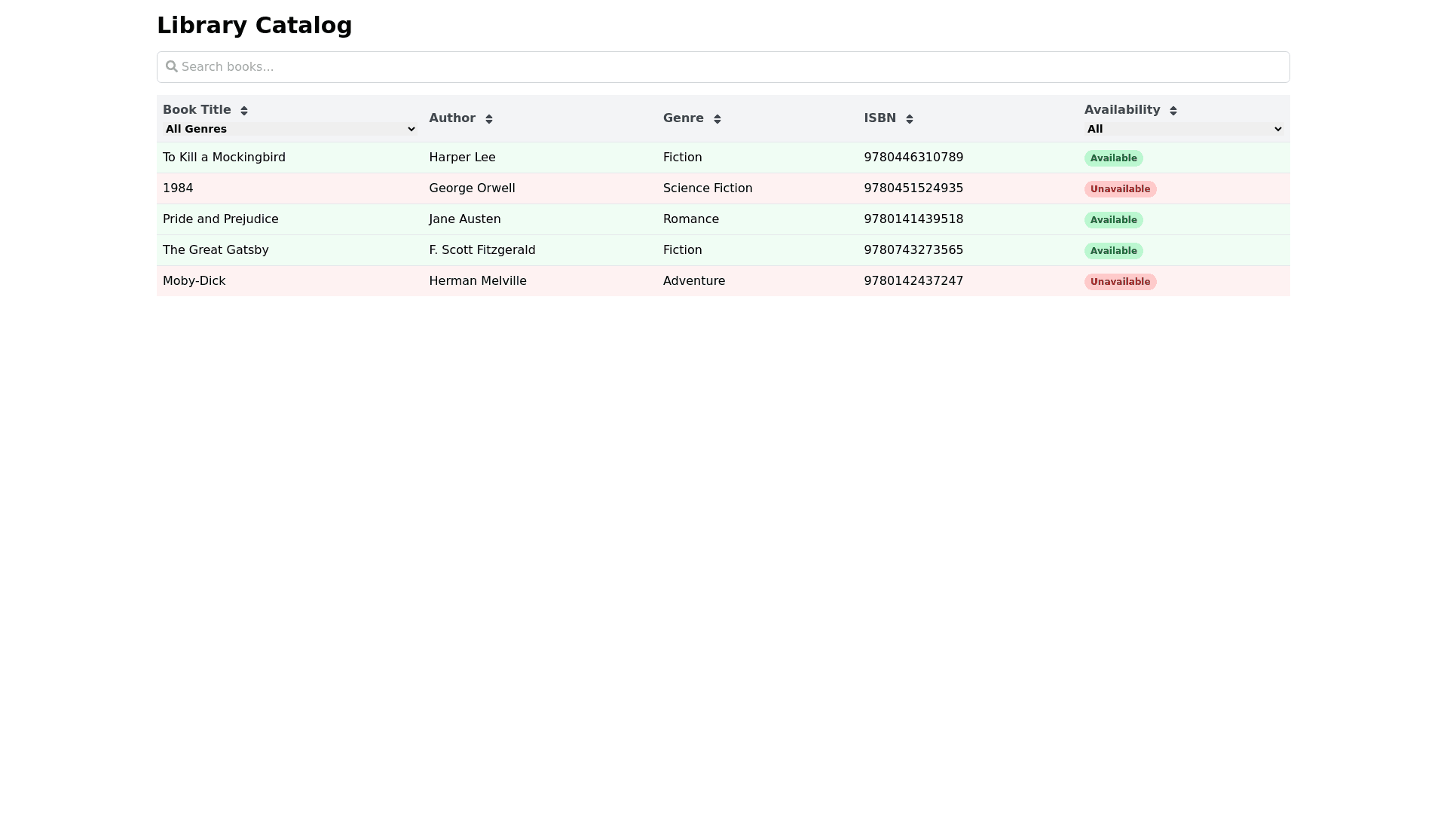
Task: Click the Author column header text
Action: [x=452, y=118]
